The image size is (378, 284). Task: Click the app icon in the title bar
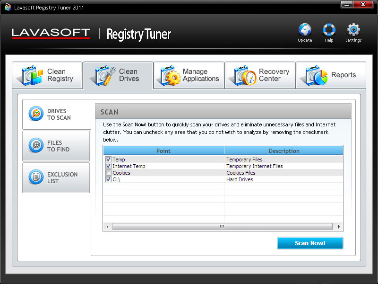[x=8, y=7]
